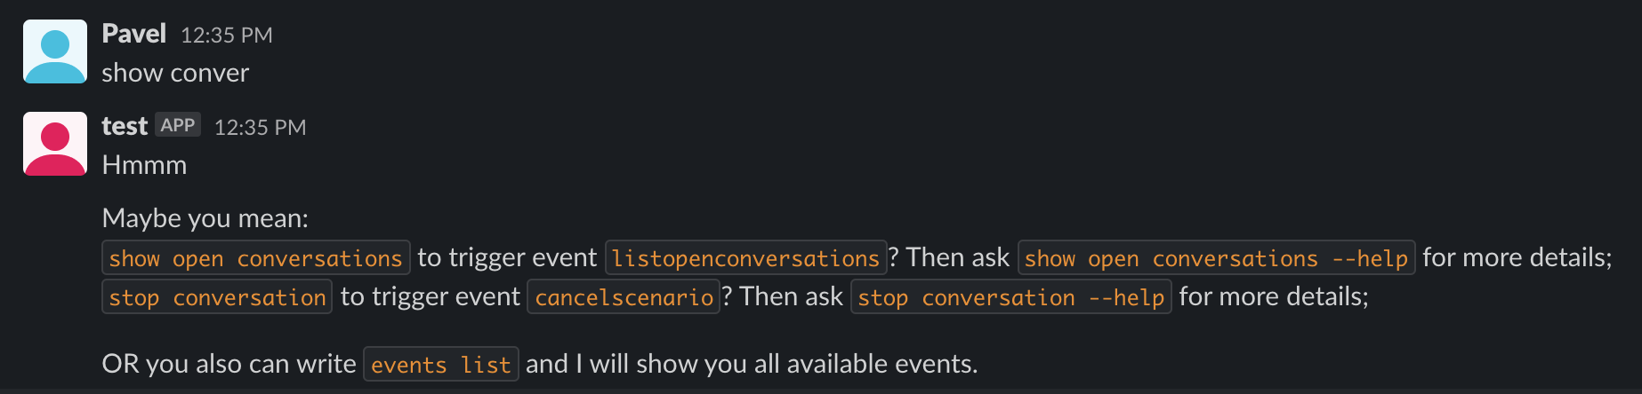Click 'stop conversation --help' code snippet

coord(1010,297)
